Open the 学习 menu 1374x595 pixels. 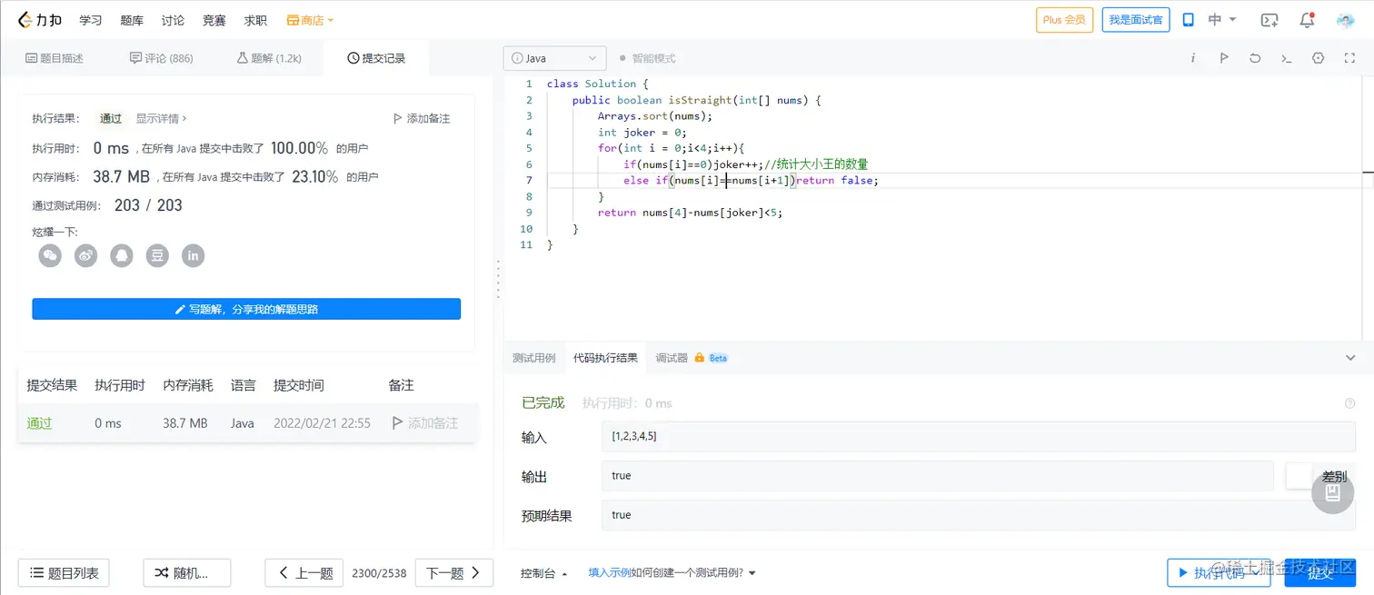pyautogui.click(x=91, y=20)
